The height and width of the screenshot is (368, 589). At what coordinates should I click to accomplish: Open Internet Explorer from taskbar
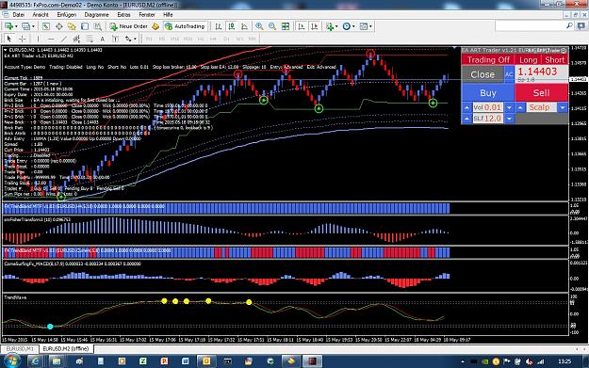click(35, 361)
